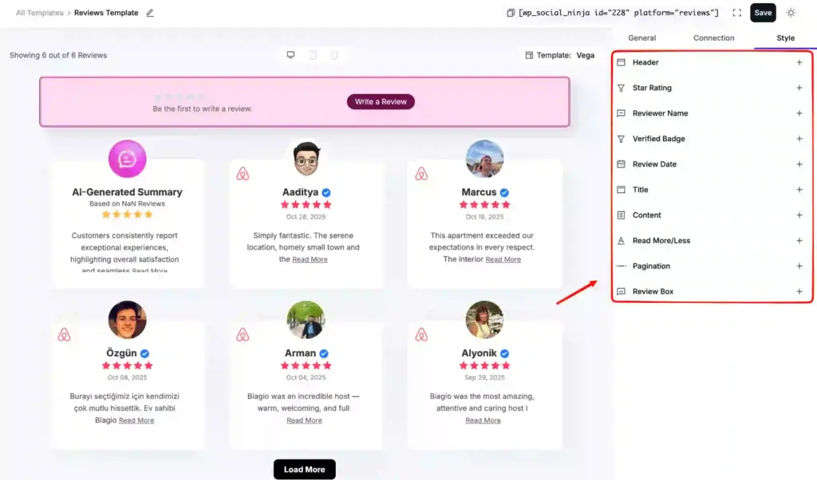817x480 pixels.
Task: Expand the Verified Badge section
Action: tap(799, 139)
